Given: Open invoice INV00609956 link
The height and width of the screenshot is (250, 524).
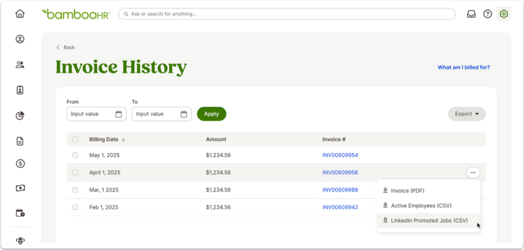Looking at the screenshot, I should [340, 172].
